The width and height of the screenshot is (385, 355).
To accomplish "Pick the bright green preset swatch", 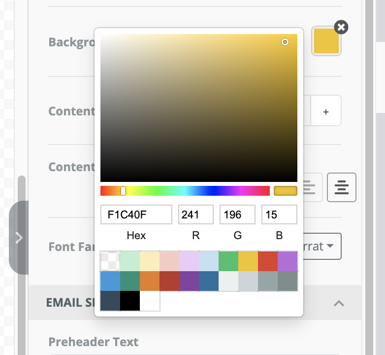I will tap(228, 261).
